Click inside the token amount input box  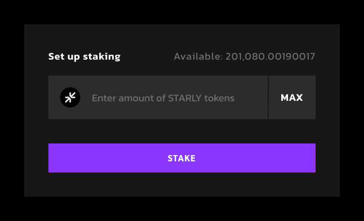(163, 98)
